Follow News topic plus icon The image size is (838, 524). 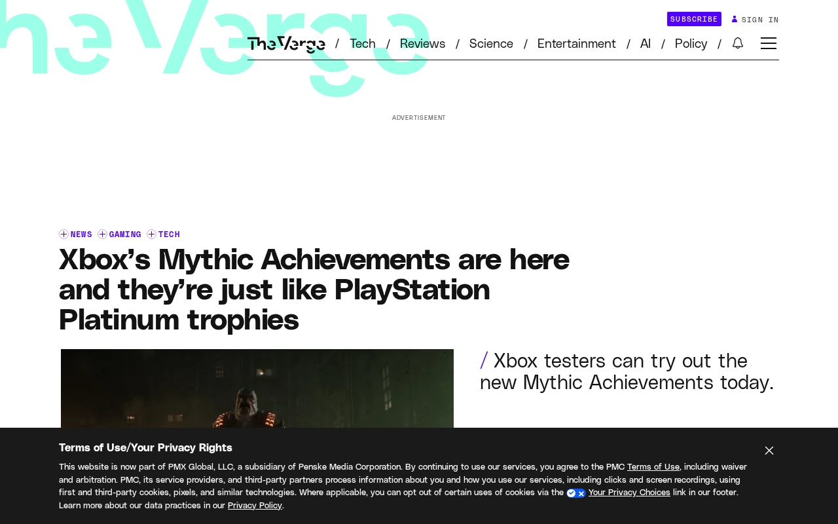tap(64, 234)
